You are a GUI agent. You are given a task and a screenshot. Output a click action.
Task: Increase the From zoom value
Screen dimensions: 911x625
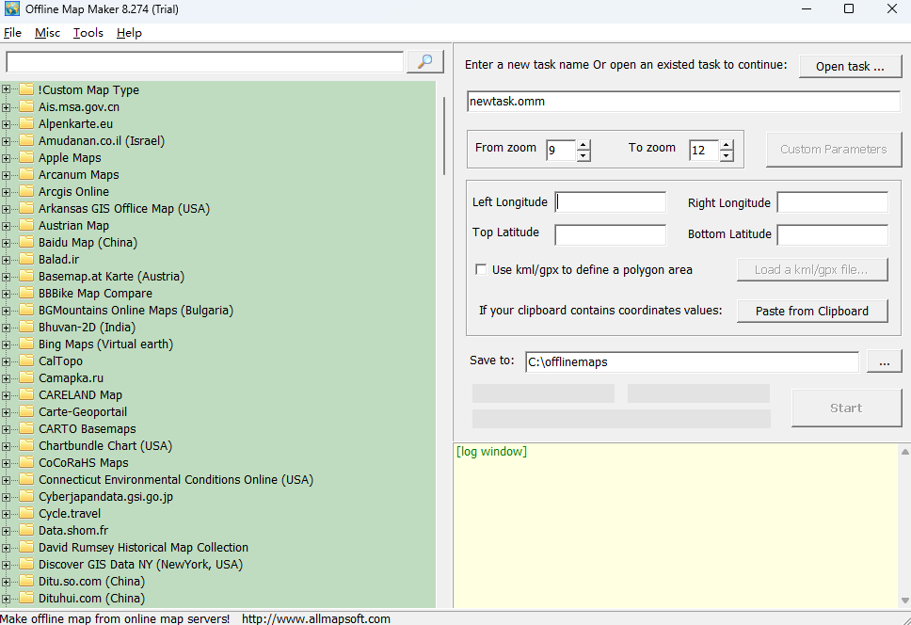(x=583, y=145)
